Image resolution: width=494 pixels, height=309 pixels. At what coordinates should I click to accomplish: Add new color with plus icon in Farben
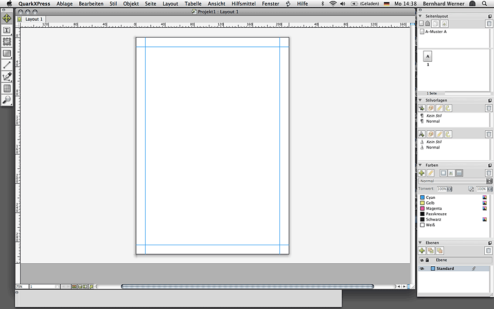[x=421, y=173]
